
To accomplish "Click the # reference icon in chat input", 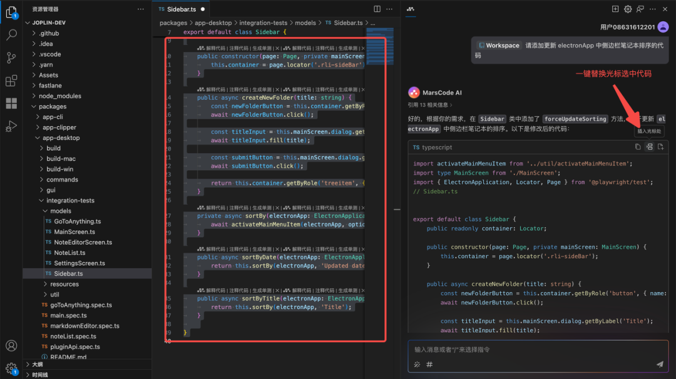I will [x=429, y=365].
